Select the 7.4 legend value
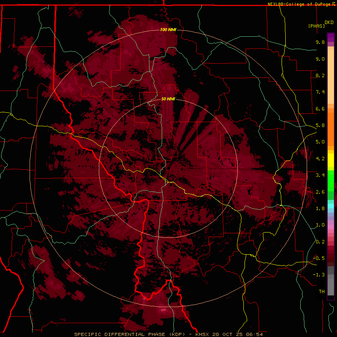 (x=320, y=92)
